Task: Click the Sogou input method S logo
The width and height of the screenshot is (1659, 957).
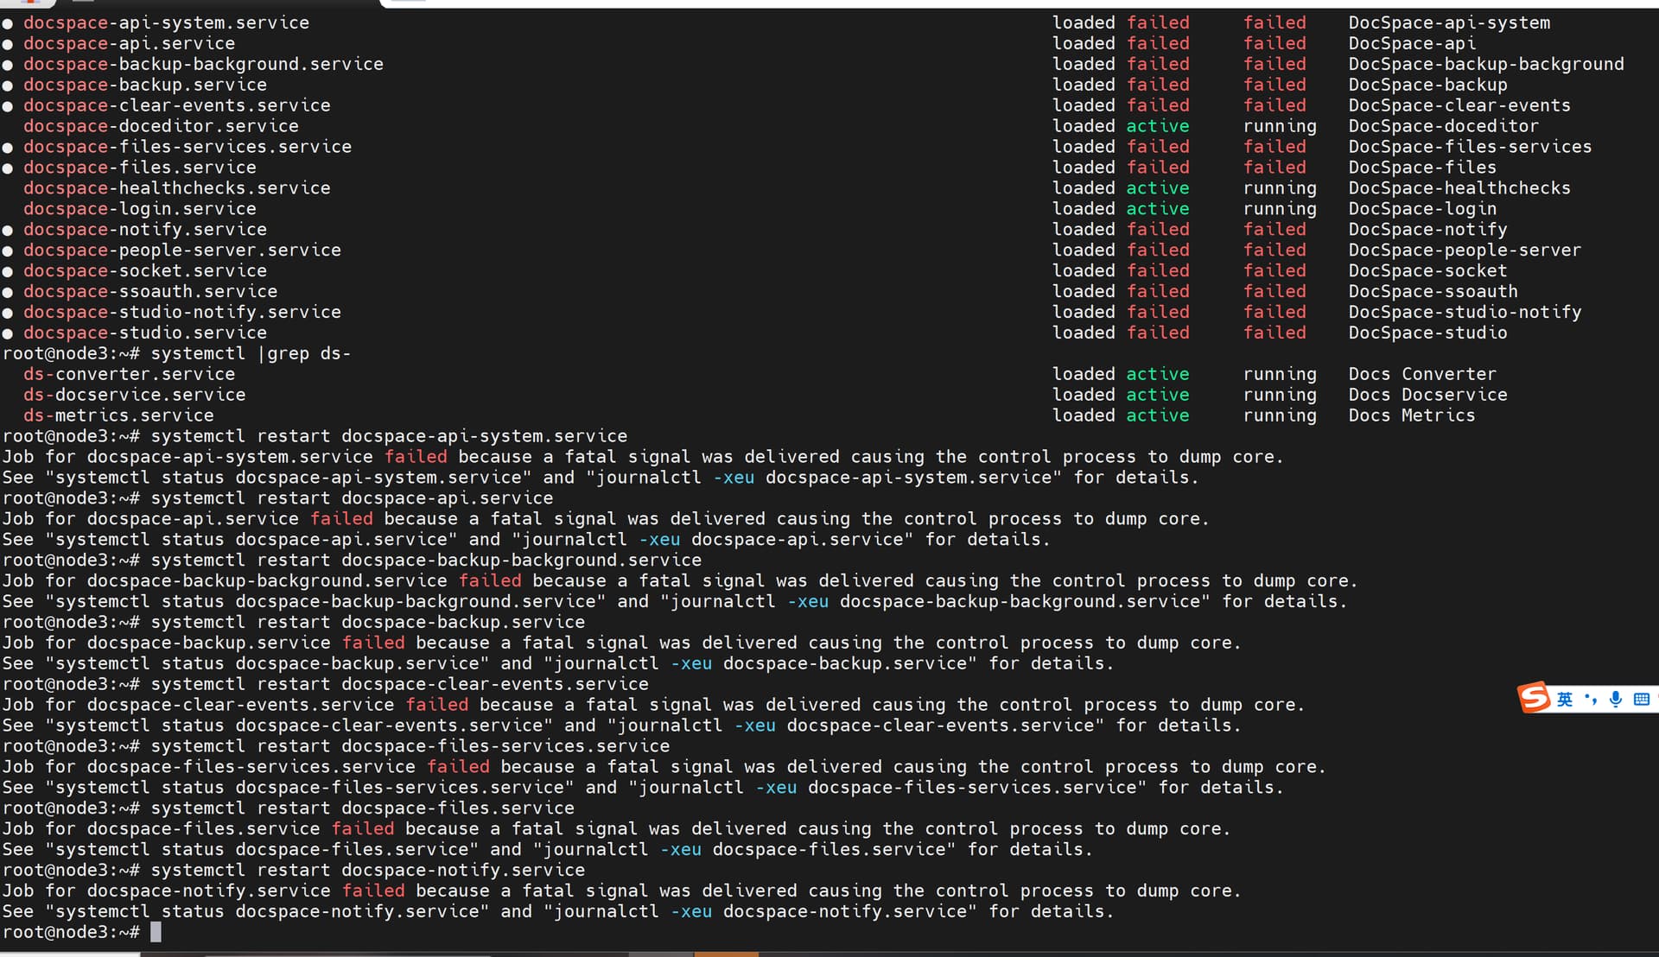Action: [1535, 698]
